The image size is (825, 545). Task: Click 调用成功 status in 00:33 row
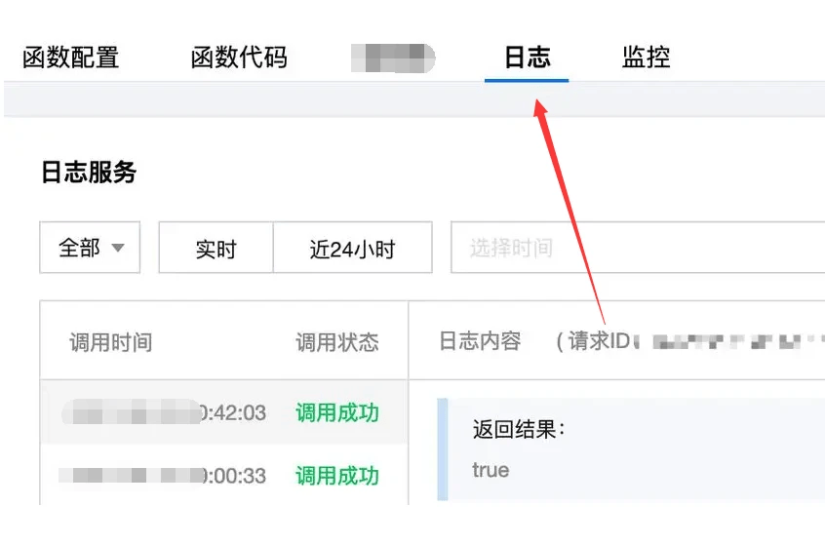click(337, 476)
